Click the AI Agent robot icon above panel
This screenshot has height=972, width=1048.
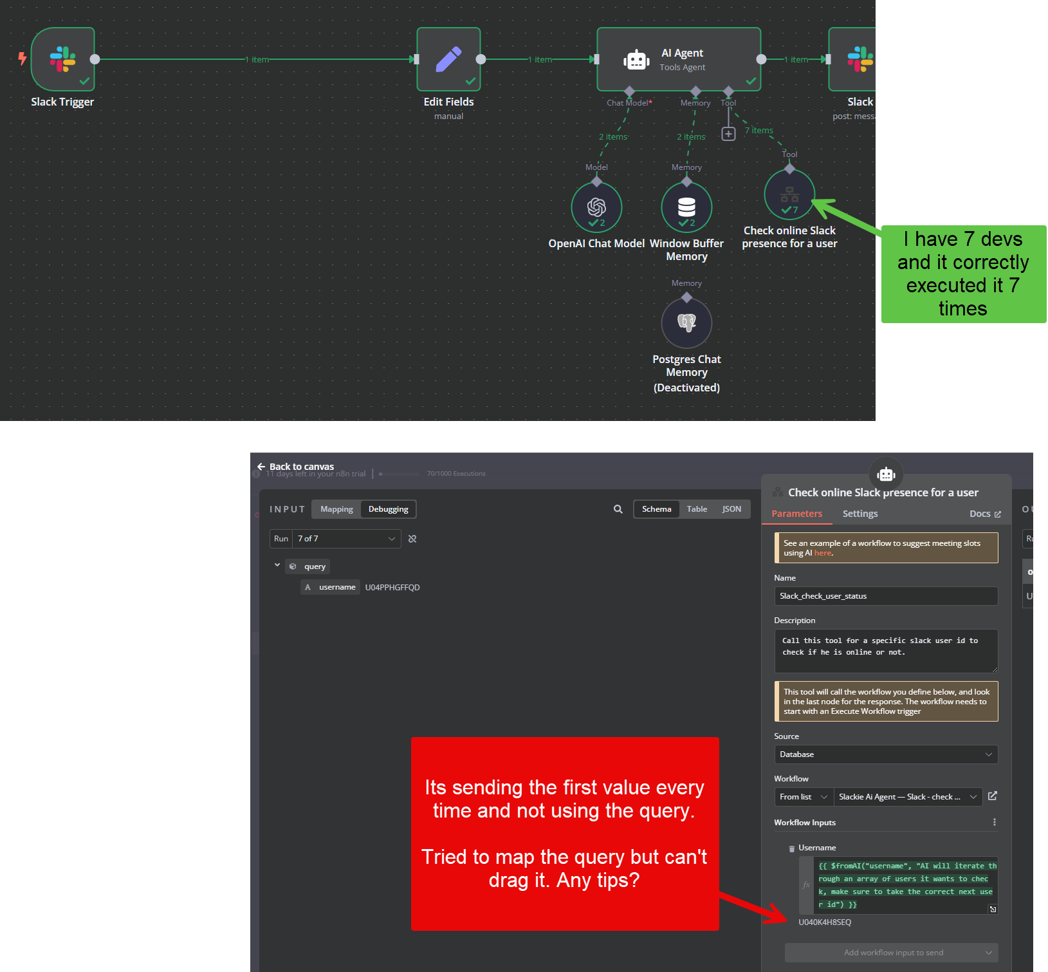(x=886, y=474)
